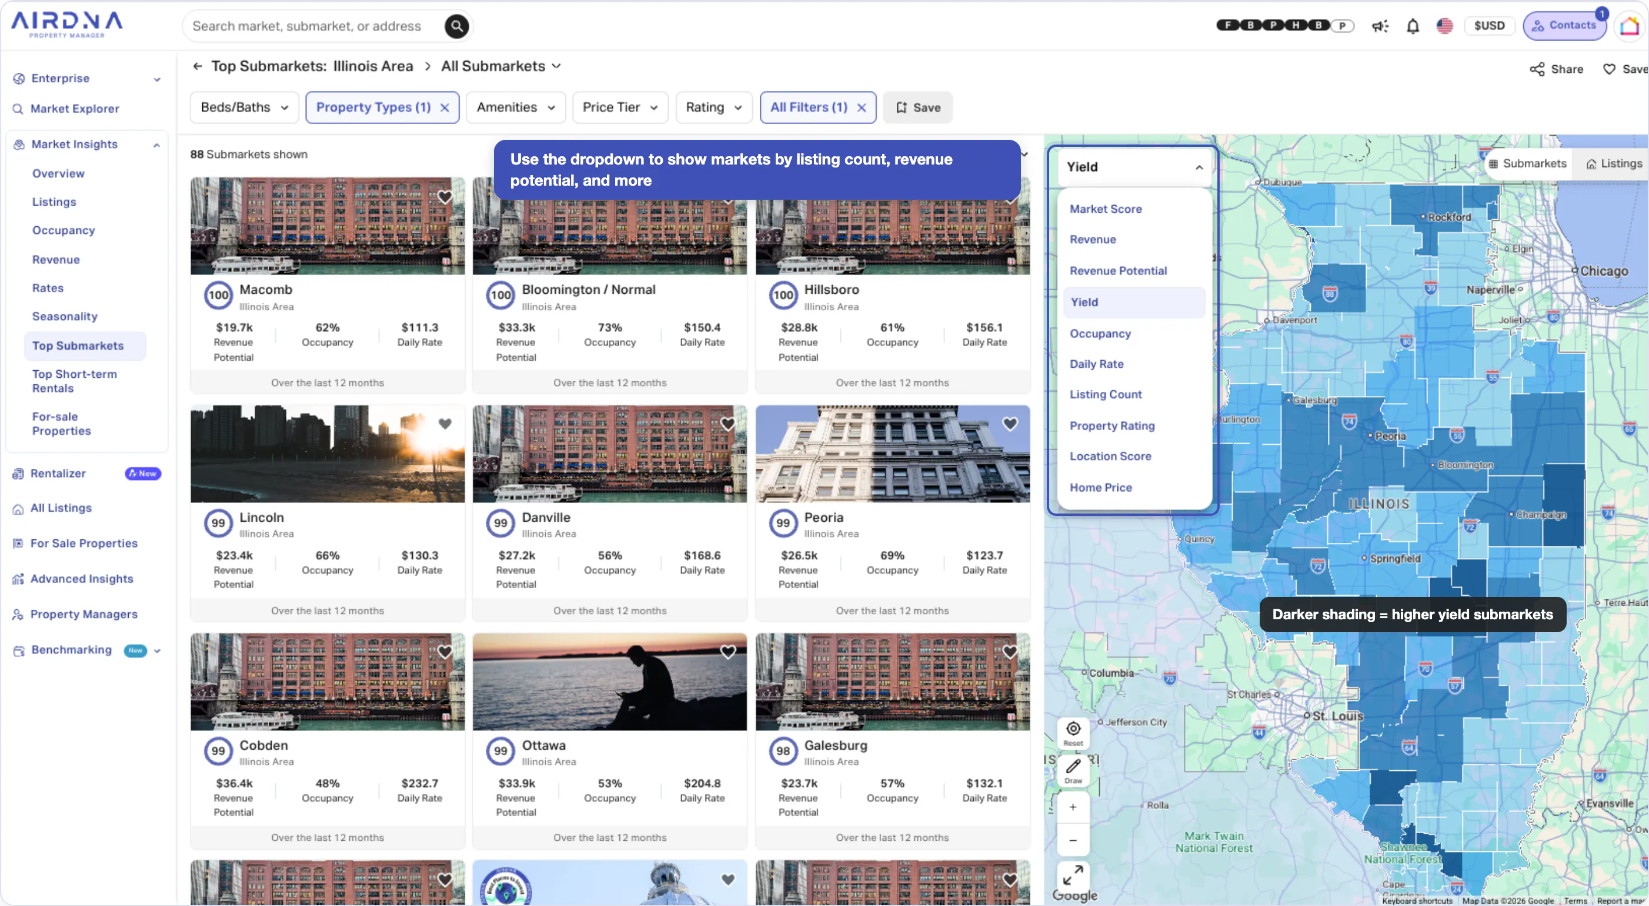Open the $USD currency selector

tap(1489, 26)
